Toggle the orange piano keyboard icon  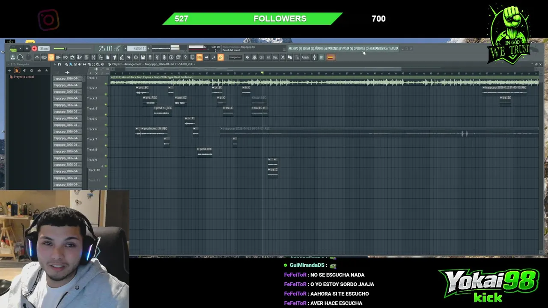[200, 57]
